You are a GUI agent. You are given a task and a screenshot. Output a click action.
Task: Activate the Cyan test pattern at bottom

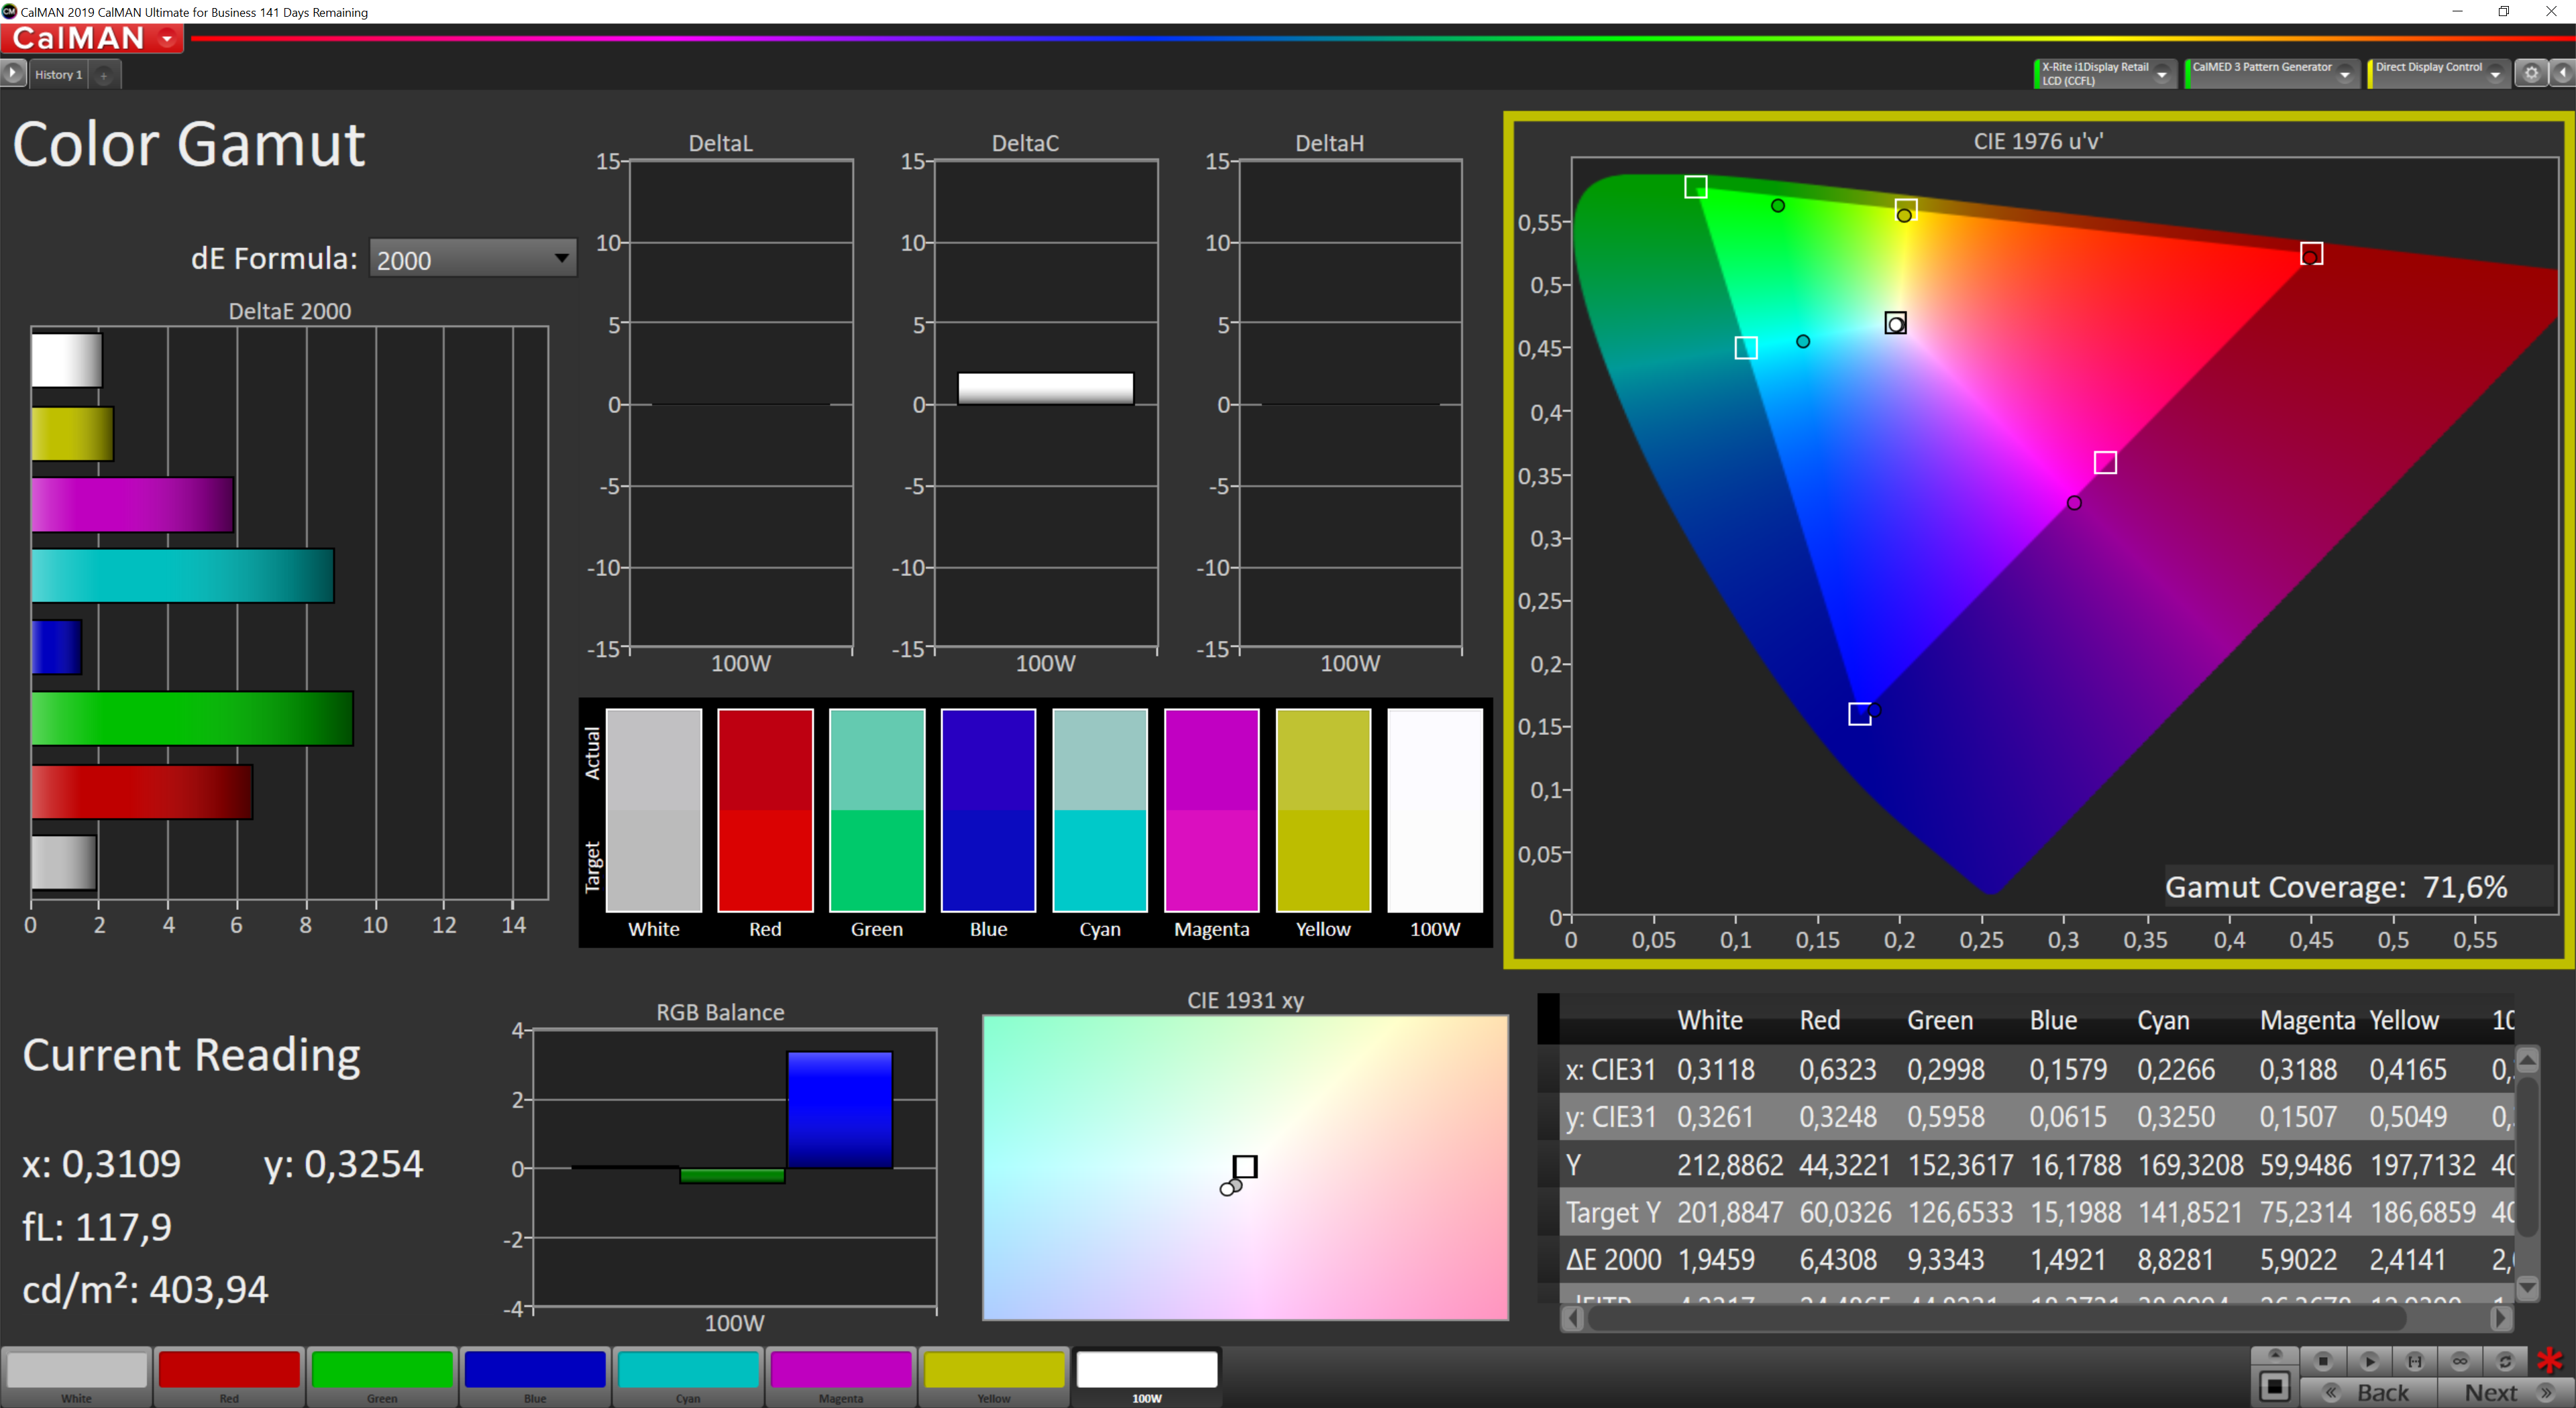coord(687,1376)
